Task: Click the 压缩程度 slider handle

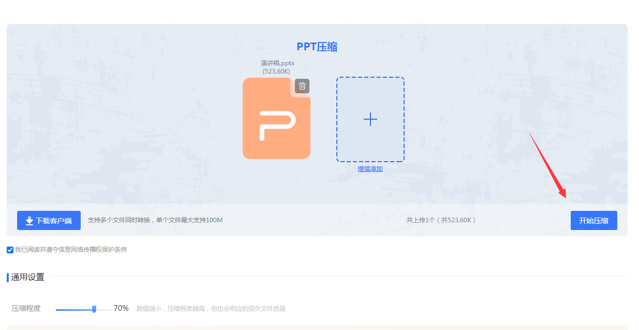Action: click(94, 309)
